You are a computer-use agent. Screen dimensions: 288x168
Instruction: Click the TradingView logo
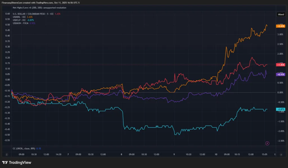tap(17, 163)
